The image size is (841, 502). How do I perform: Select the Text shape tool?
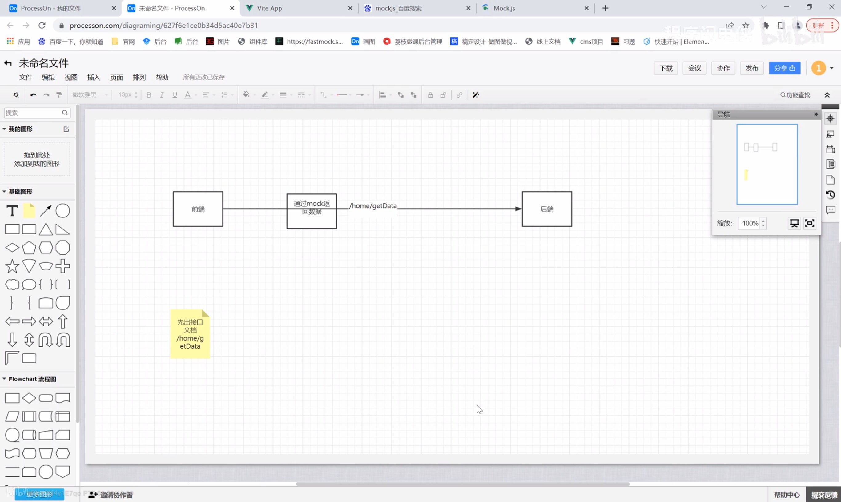click(12, 211)
